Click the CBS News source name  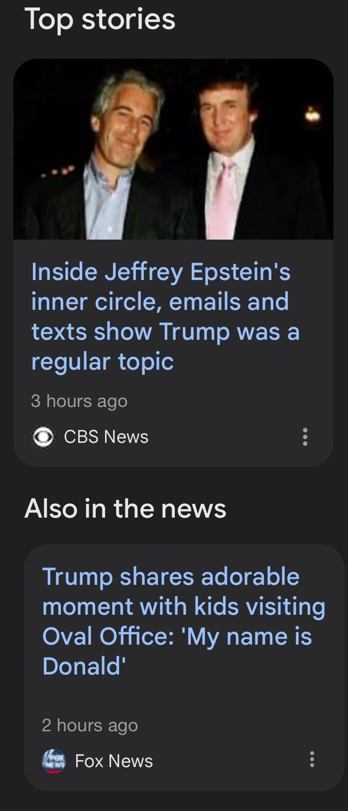click(x=106, y=437)
